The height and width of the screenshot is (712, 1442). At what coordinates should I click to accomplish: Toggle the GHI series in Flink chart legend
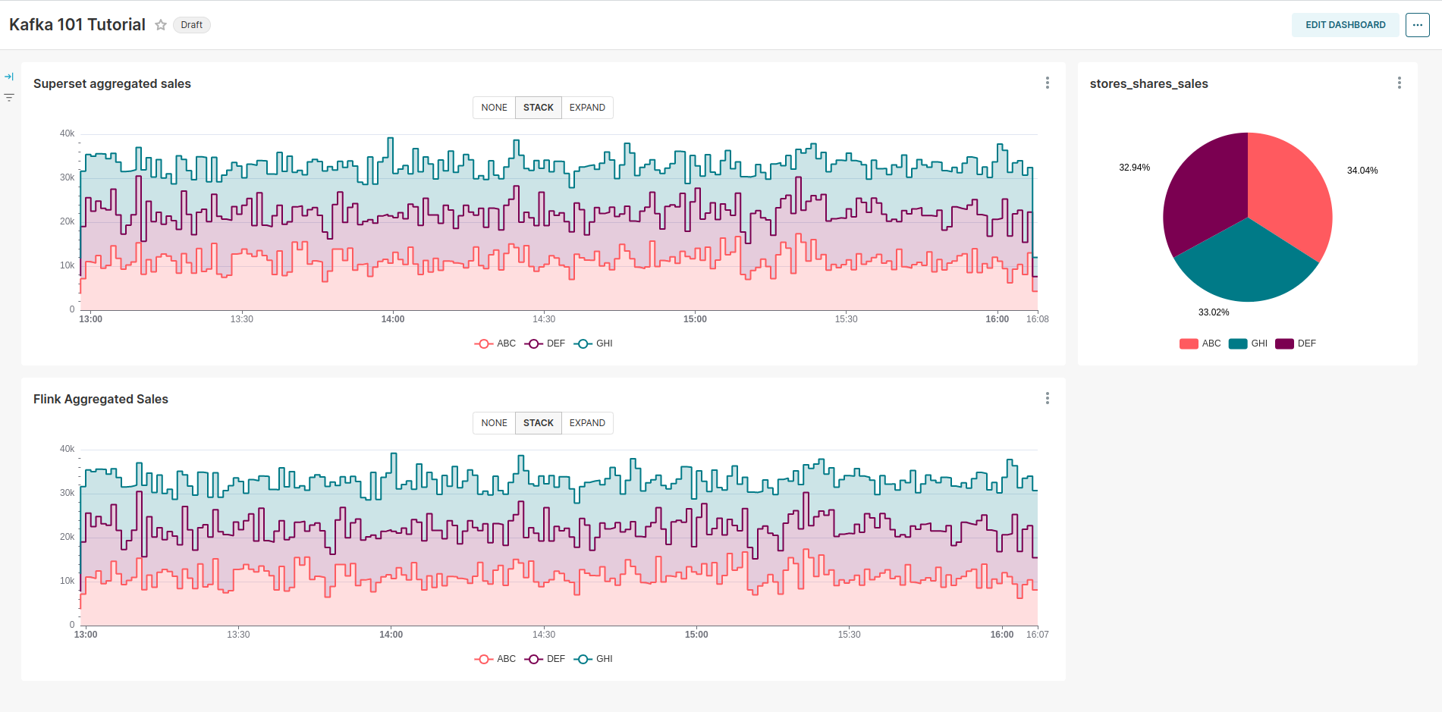click(595, 658)
